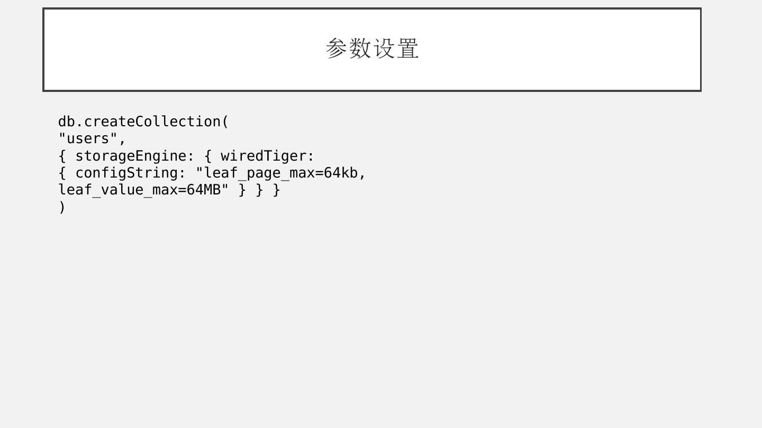Click the comma after "users"
This screenshot has width=762, height=428.
pyautogui.click(x=122, y=139)
